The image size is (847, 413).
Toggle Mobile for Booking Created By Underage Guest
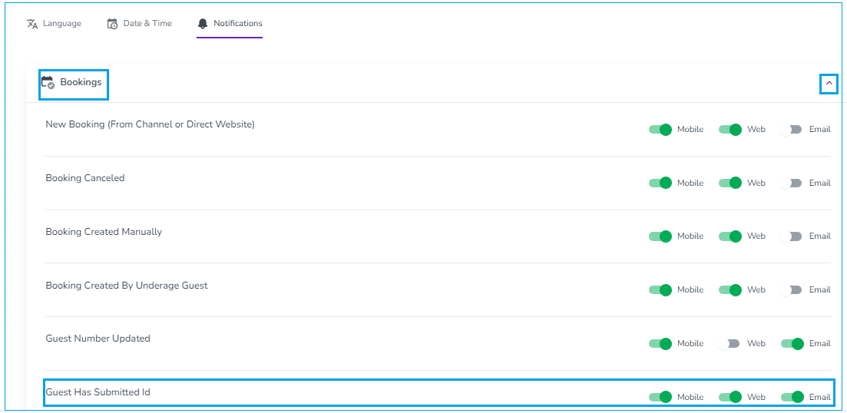(660, 290)
